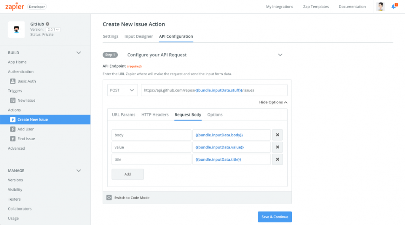405x225 pixels.
Task: Open Versions in Manage section
Action: [15, 180]
